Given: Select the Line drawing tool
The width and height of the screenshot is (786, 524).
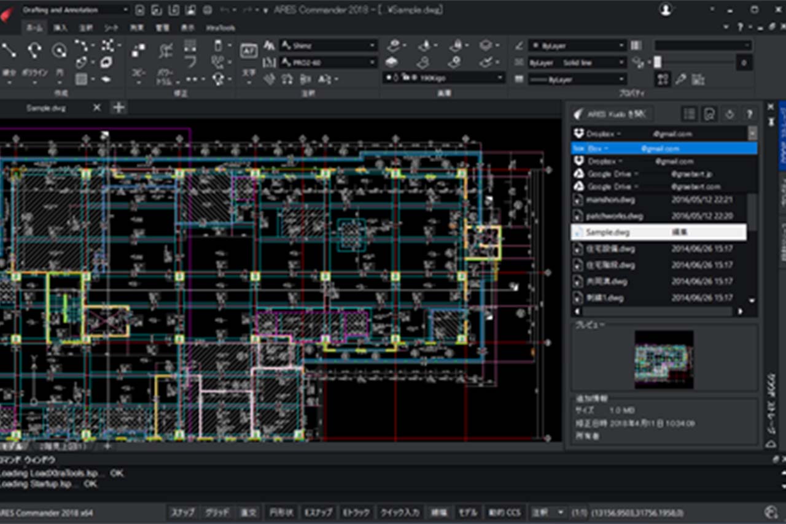Looking at the screenshot, I should click(9, 52).
